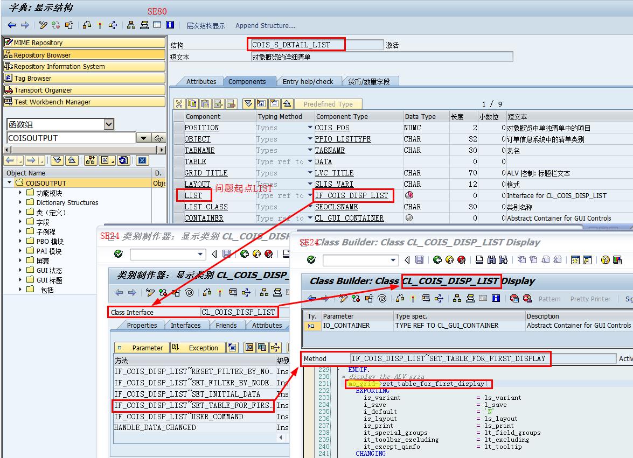633x458 pixels.
Task: Open Repository Information System
Action: [85, 67]
